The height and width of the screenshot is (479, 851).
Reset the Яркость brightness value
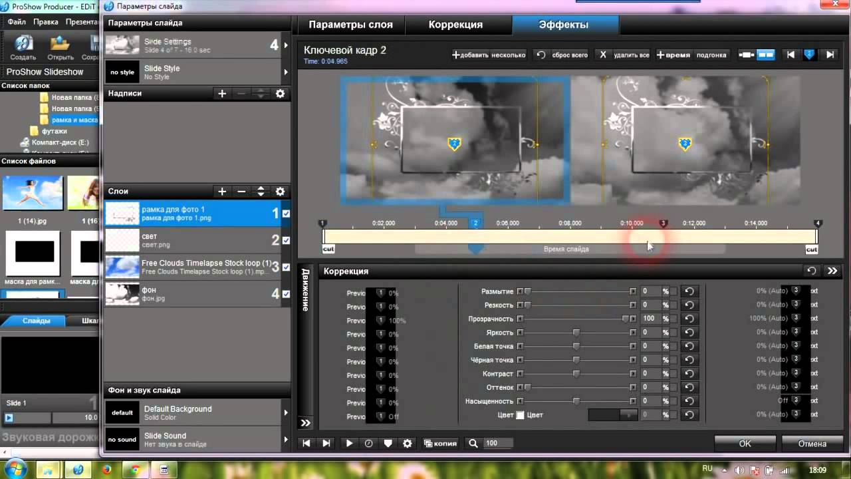click(689, 333)
